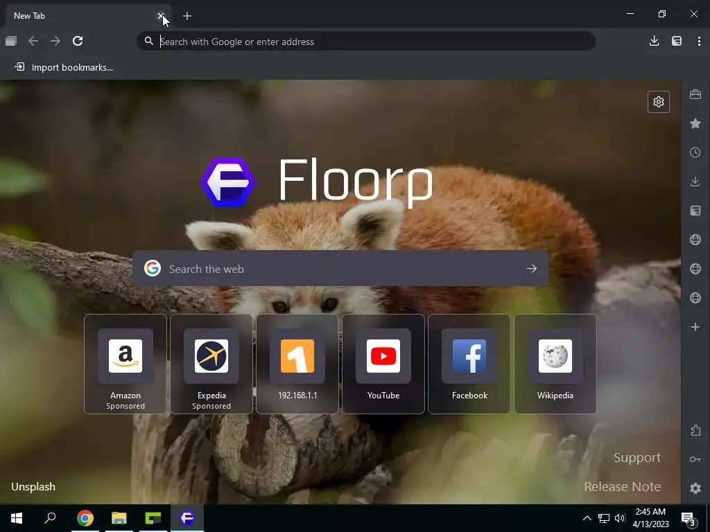Open new tab page settings gear
This screenshot has height=532, width=710.
(659, 102)
